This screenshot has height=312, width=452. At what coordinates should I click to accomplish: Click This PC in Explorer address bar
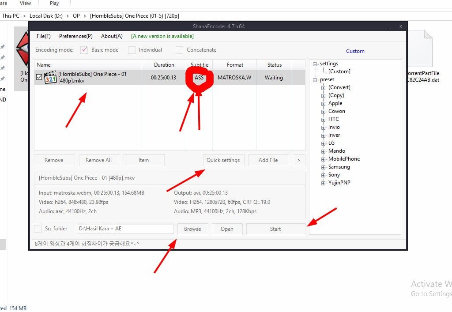(11, 16)
